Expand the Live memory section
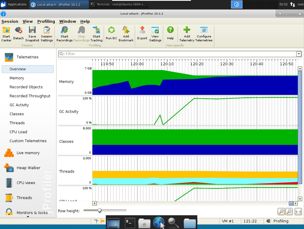This screenshot has height=229, width=304. tap(28, 153)
